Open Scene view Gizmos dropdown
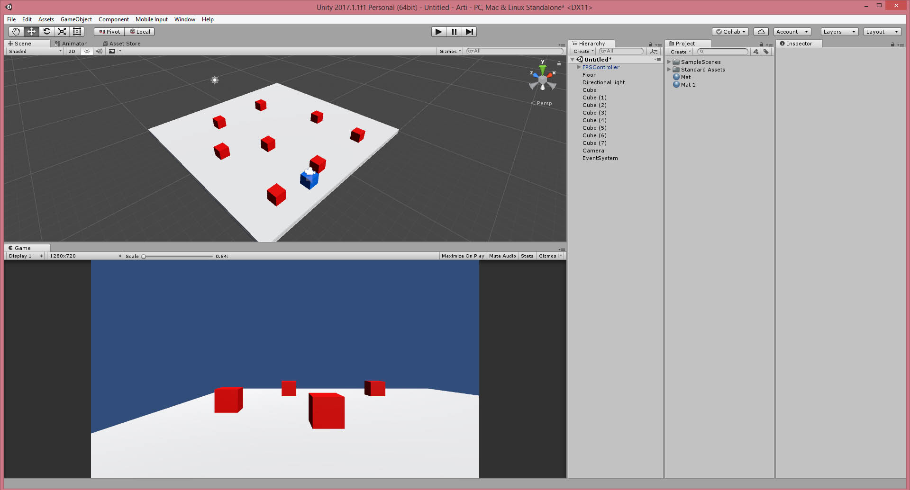 (450, 51)
